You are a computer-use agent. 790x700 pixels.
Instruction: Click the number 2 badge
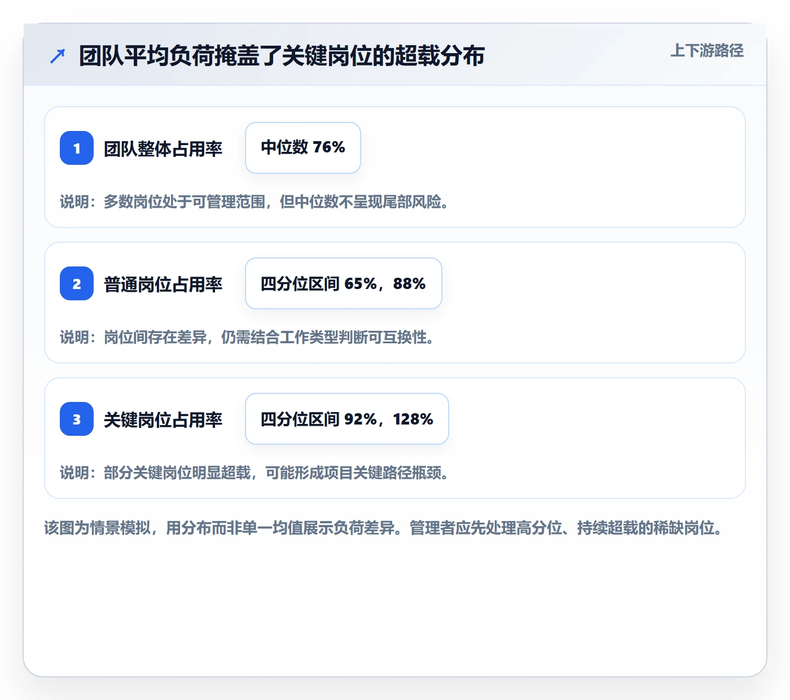coord(77,283)
